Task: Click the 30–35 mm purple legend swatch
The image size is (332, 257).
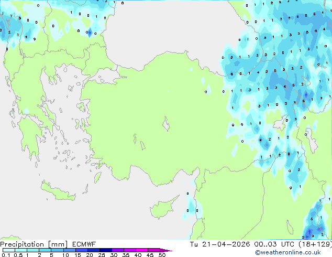Action: click(x=117, y=250)
